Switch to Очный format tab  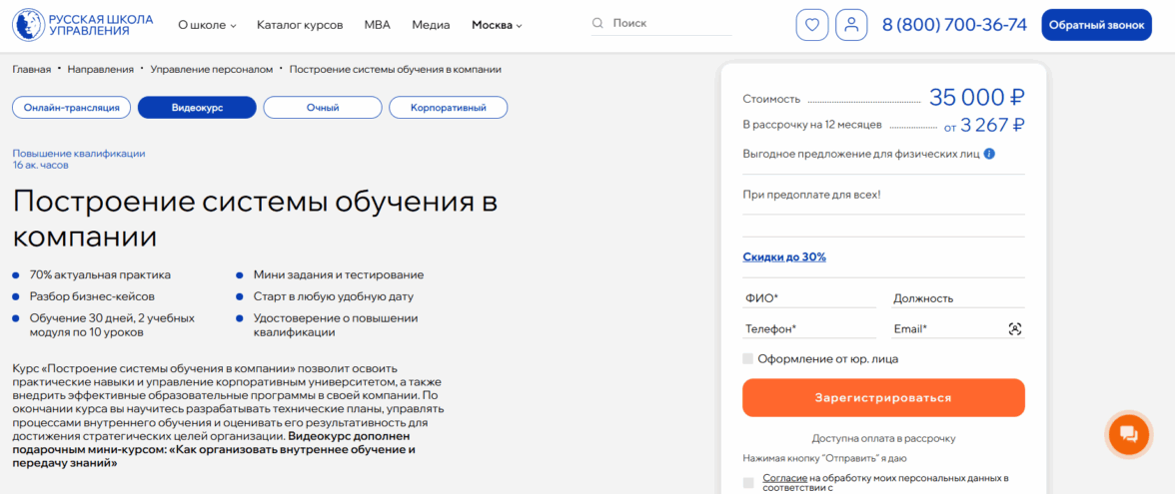pos(323,108)
